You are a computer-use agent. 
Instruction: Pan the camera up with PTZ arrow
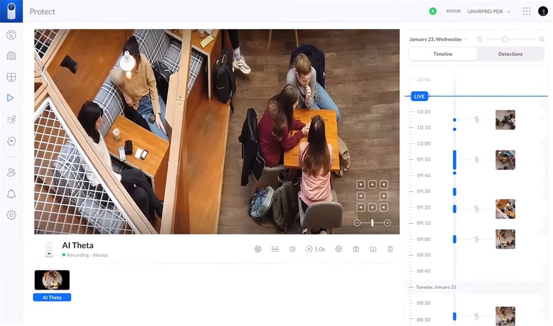click(372, 185)
